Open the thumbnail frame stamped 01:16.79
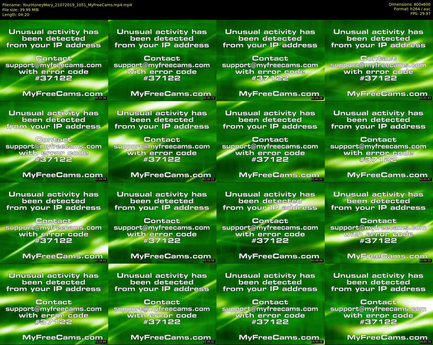433x345 pixels. click(x=54, y=141)
